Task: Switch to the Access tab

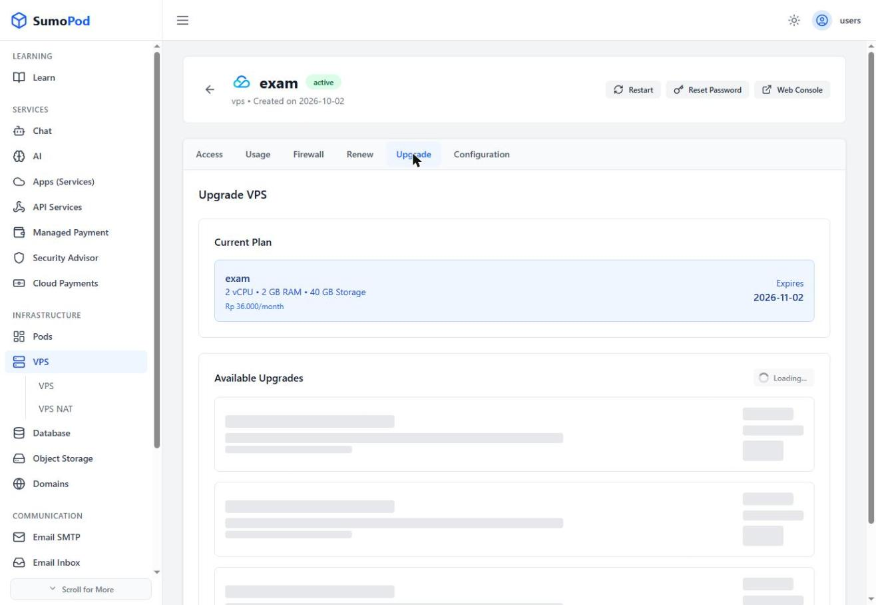Action: (209, 155)
